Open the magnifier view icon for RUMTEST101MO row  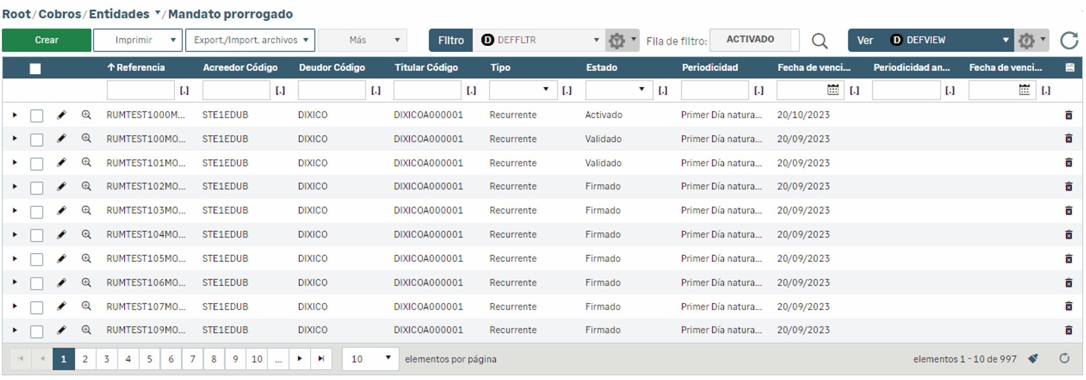tap(86, 163)
